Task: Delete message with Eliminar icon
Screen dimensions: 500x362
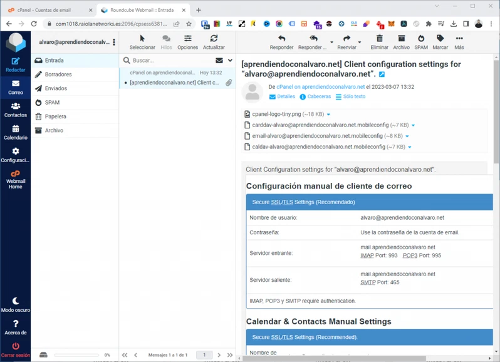Action: pyautogui.click(x=379, y=39)
